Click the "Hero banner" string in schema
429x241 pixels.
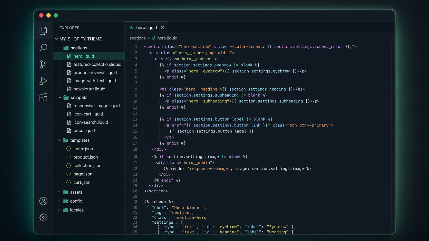[188, 207]
